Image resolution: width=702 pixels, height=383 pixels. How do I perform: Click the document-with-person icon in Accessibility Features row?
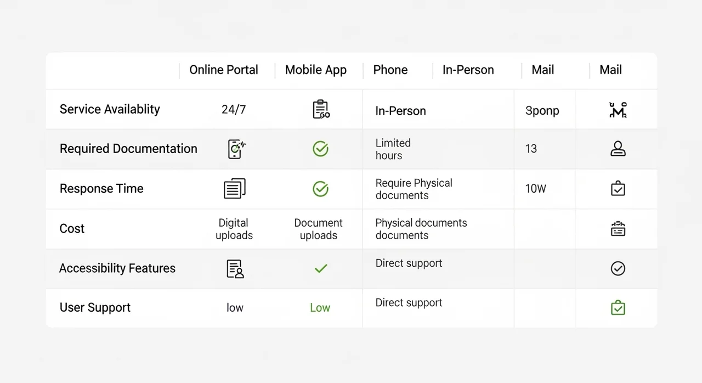235,269
